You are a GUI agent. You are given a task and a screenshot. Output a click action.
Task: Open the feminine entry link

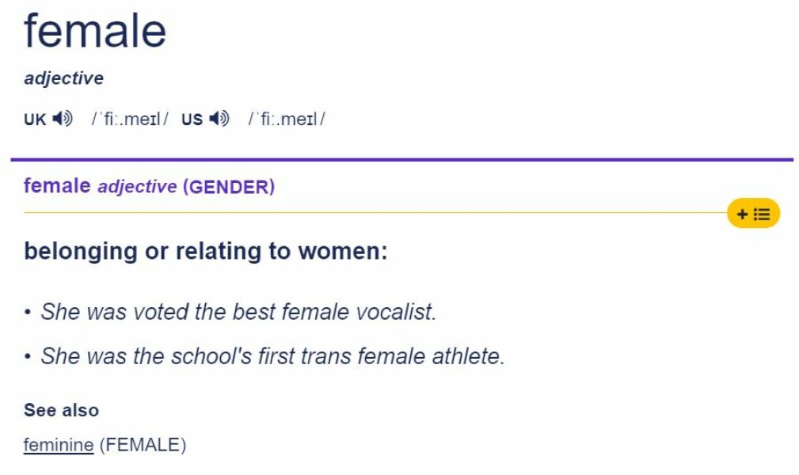click(57, 445)
